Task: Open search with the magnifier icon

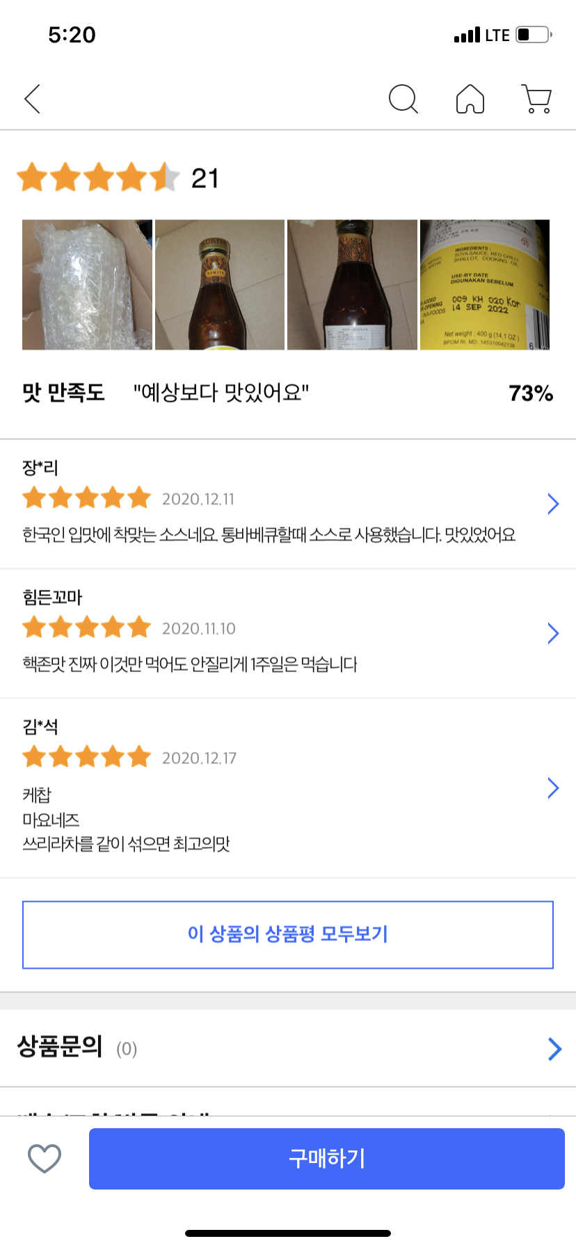Action: 403,99
